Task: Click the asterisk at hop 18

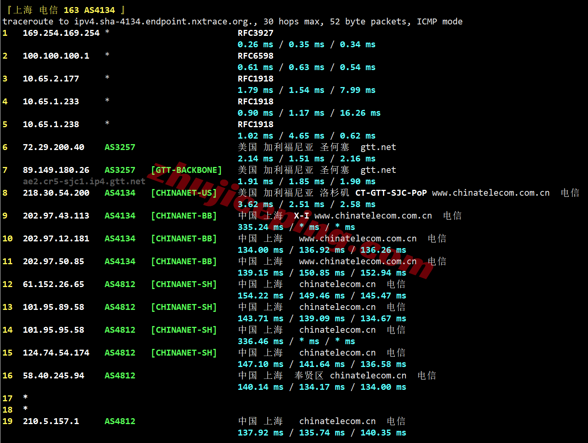Action: (26, 409)
